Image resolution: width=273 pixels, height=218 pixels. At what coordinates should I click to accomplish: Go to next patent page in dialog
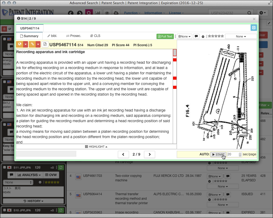point(150,154)
